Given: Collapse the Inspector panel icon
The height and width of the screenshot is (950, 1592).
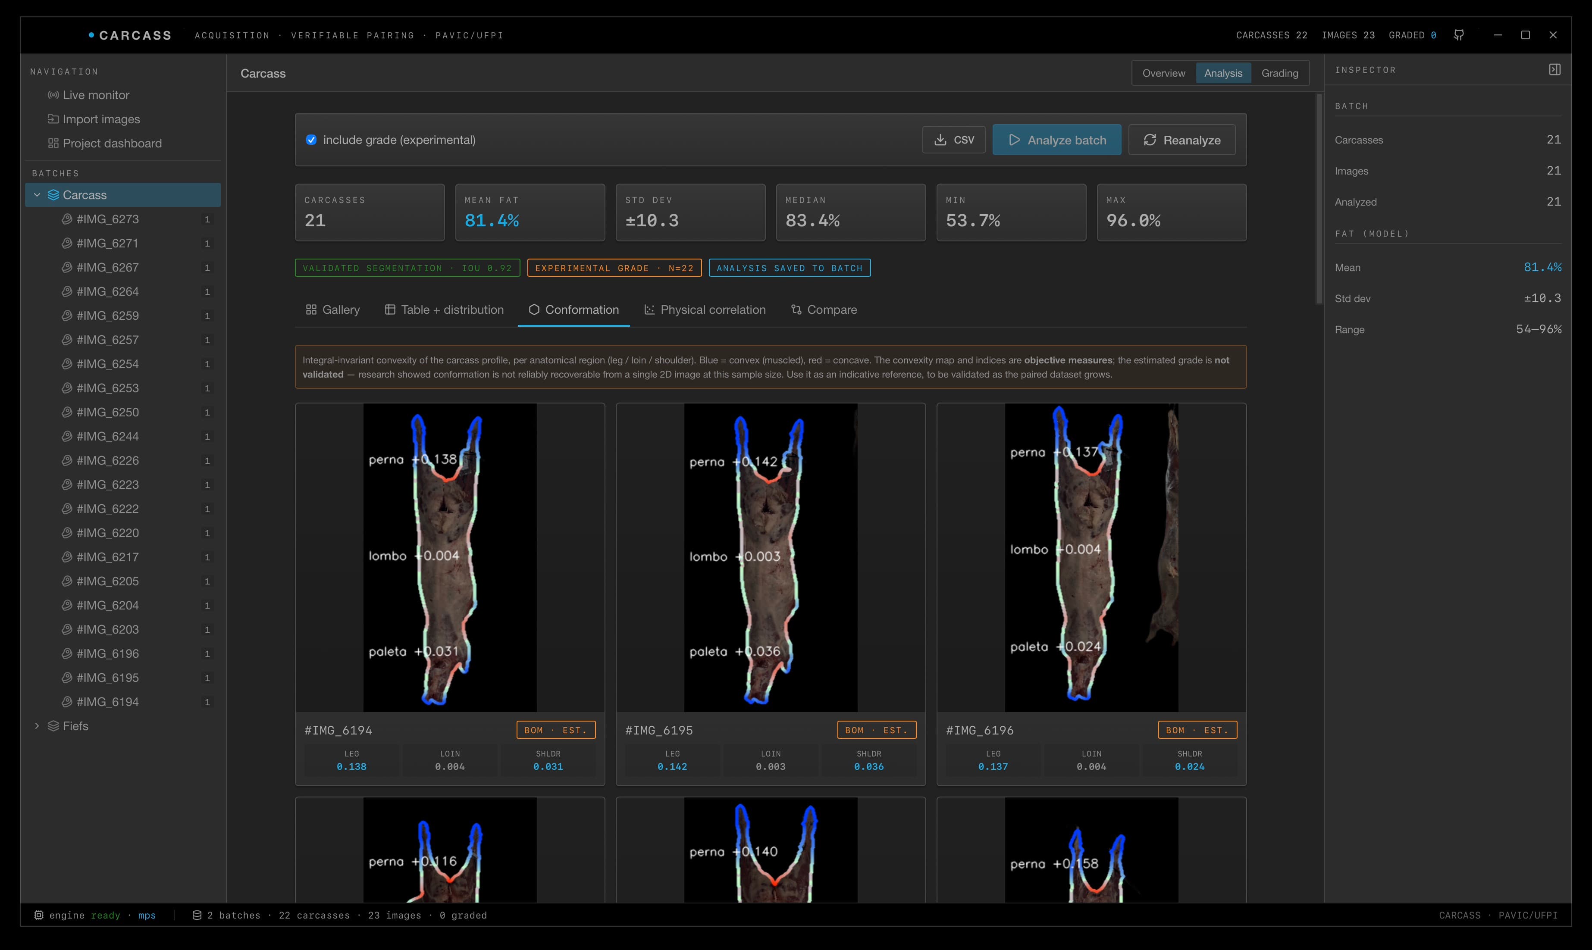Looking at the screenshot, I should [1555, 70].
